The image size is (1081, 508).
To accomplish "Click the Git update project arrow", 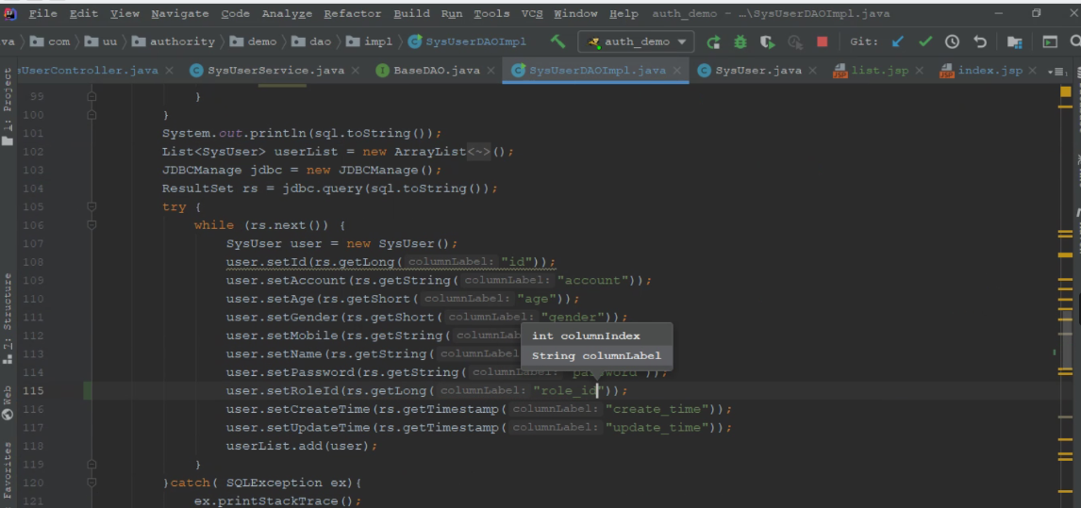I will (897, 42).
